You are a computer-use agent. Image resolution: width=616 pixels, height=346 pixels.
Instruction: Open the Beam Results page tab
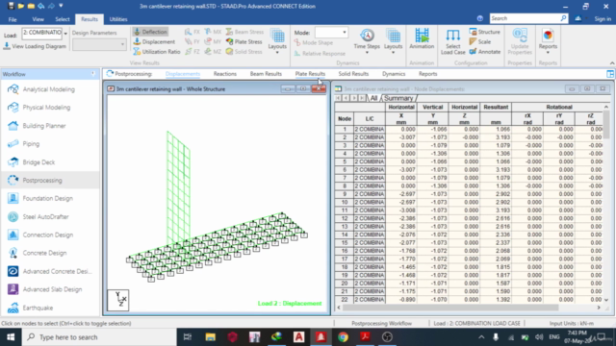266,74
